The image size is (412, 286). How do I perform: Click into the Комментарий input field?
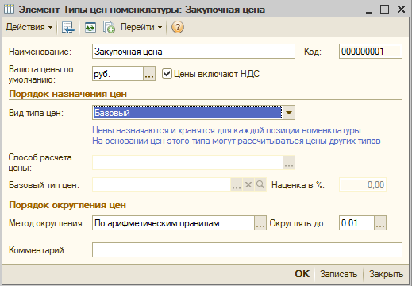click(x=247, y=249)
